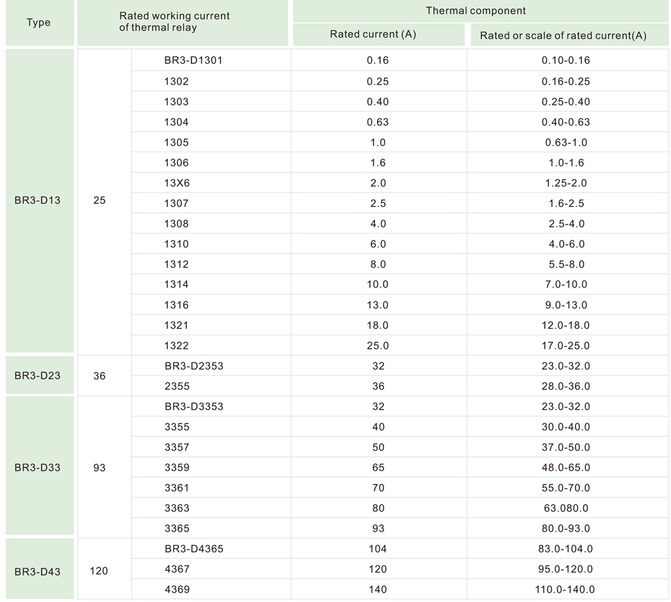Screen dimensions: 671x602
Task: Click model BR3-D4365 cell
Action: pyautogui.click(x=211, y=548)
